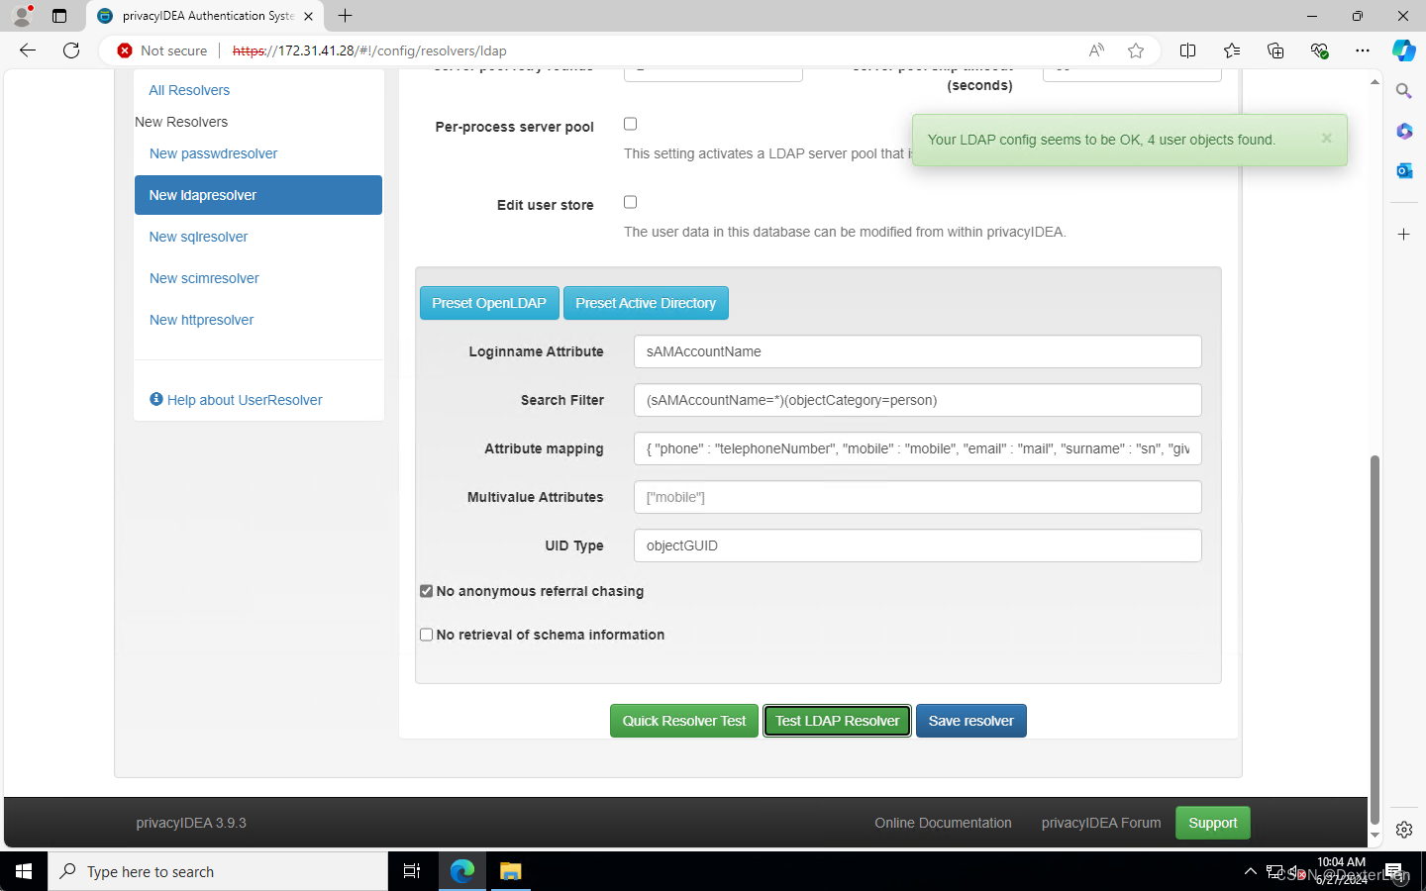Viewport: 1426px width, 891px height.
Task: Open Task View on the taskbar
Action: pos(412,871)
